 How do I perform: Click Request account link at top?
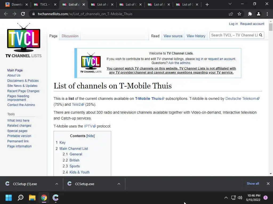coord(252,24)
